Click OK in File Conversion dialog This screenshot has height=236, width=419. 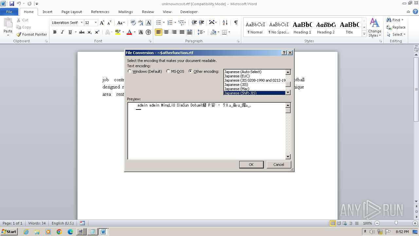coord(251,165)
